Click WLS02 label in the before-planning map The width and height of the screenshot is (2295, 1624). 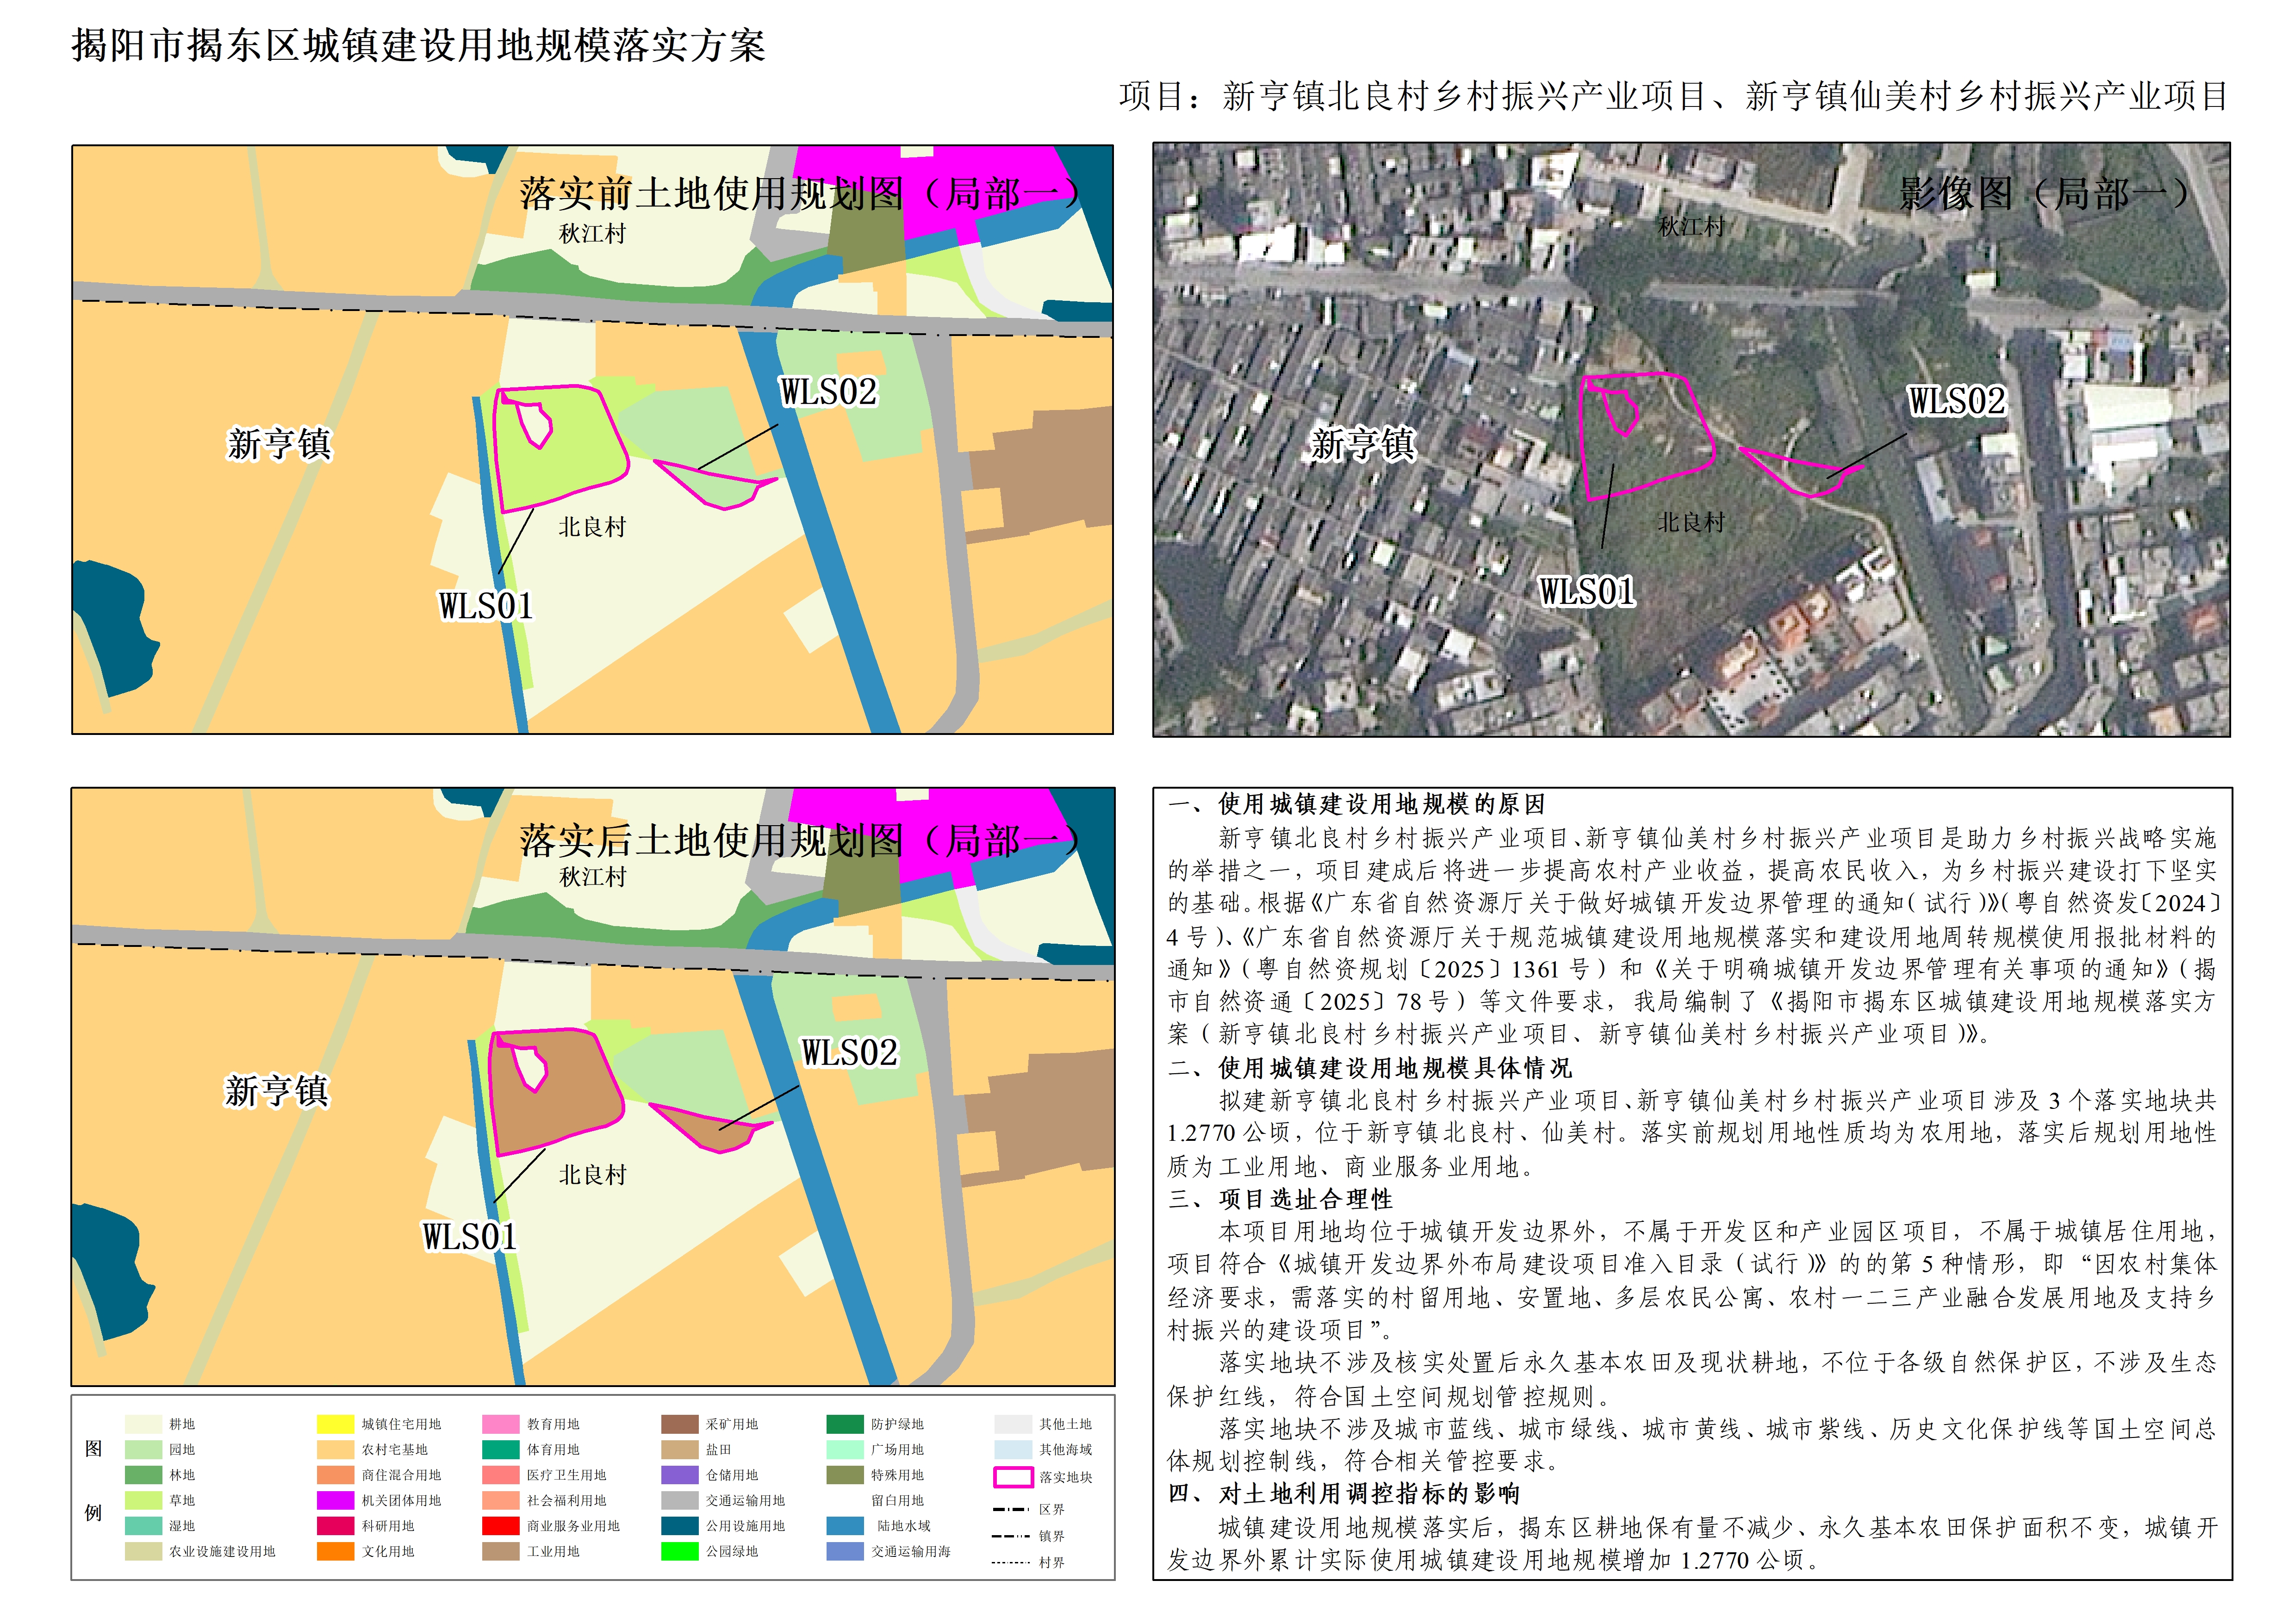click(828, 392)
